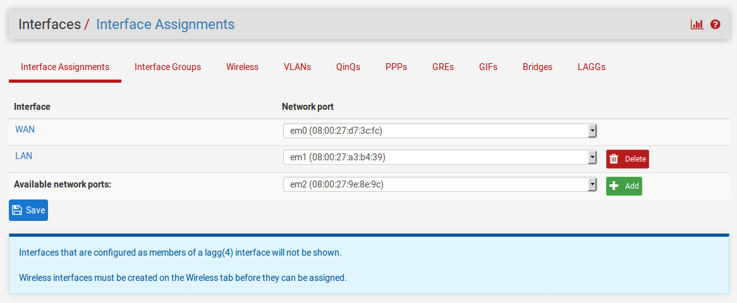Viewport: 737px width, 303px height.
Task: Expand the LAN network port dropdown
Action: pos(440,157)
